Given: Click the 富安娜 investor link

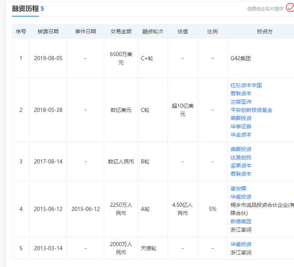Looking at the screenshot, I should [238, 188].
